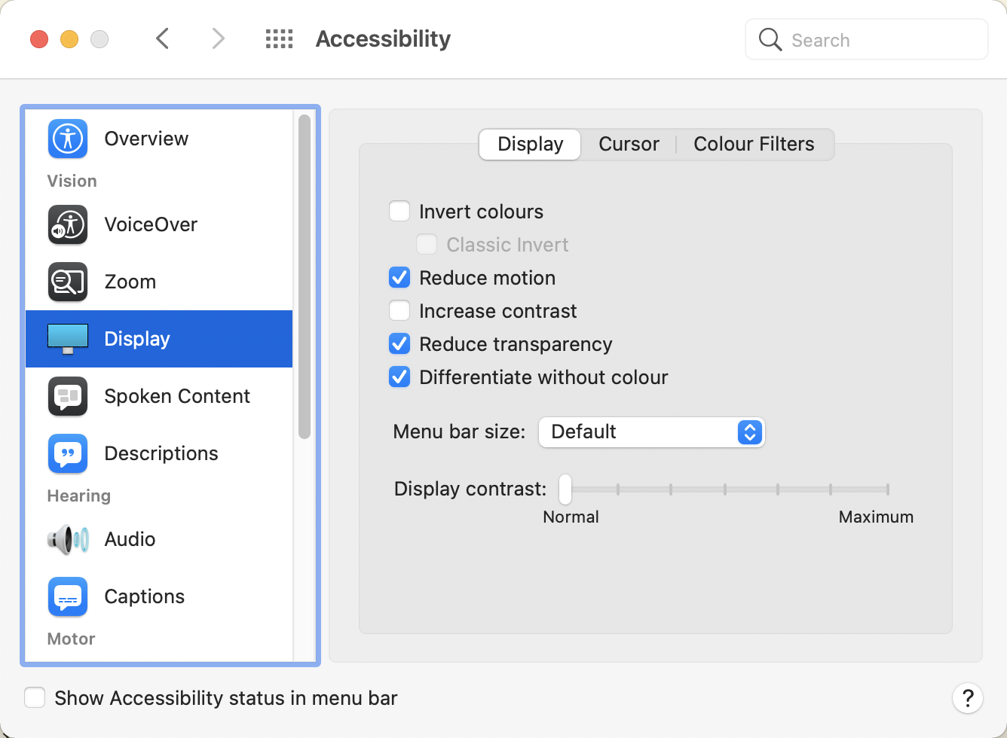This screenshot has width=1007, height=738.
Task: Click the Display contrast slider handle
Action: (565, 489)
